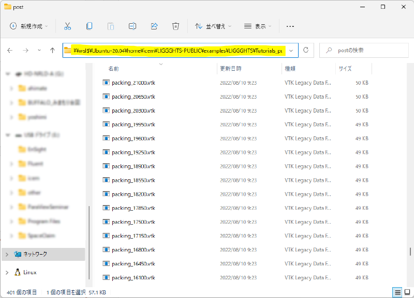Refresh the current folder view

[305, 50]
